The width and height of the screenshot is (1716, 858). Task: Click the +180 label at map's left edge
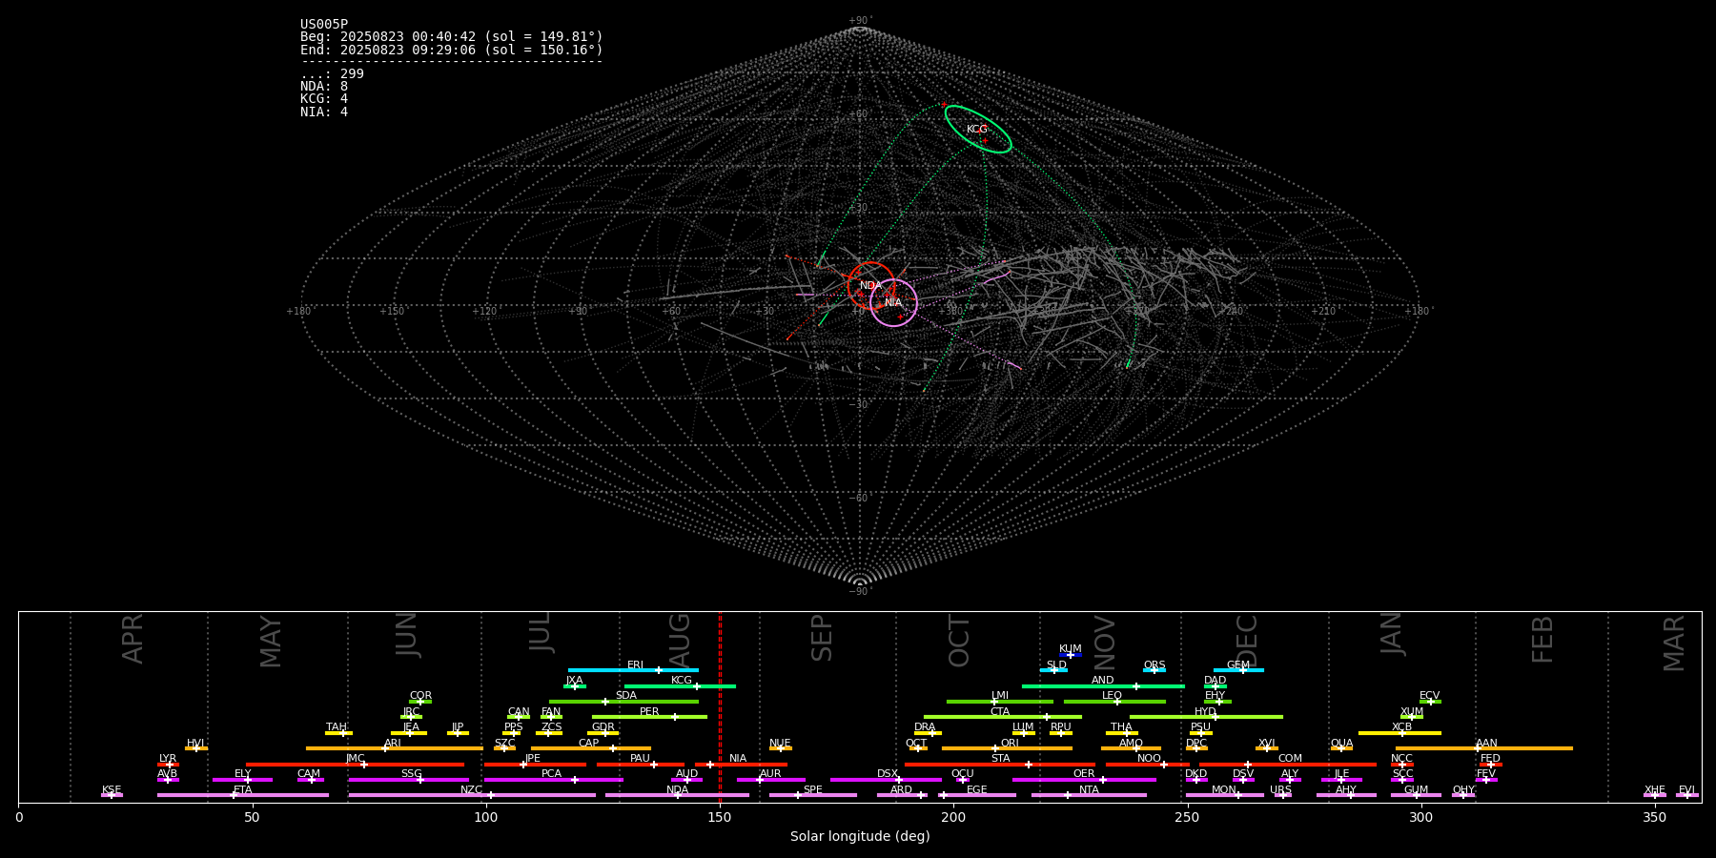coord(299,311)
